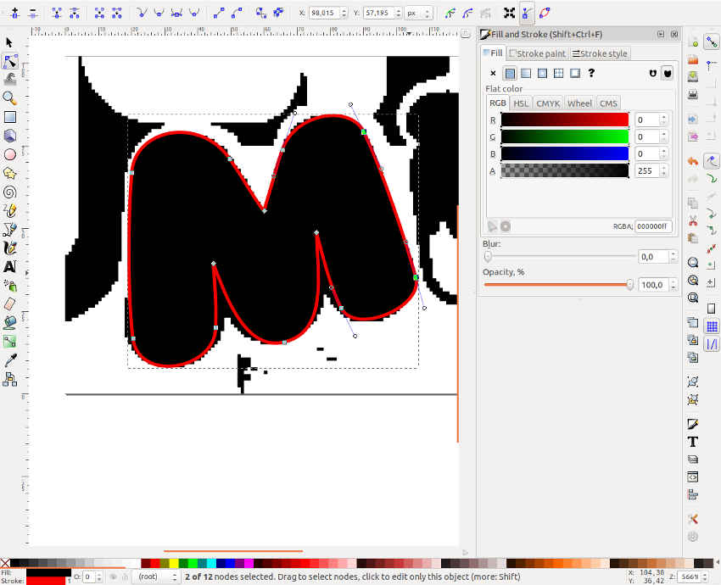The height and width of the screenshot is (585, 721).
Task: Pick yellow swatch in bottom palette
Action: pyautogui.click(x=174, y=563)
